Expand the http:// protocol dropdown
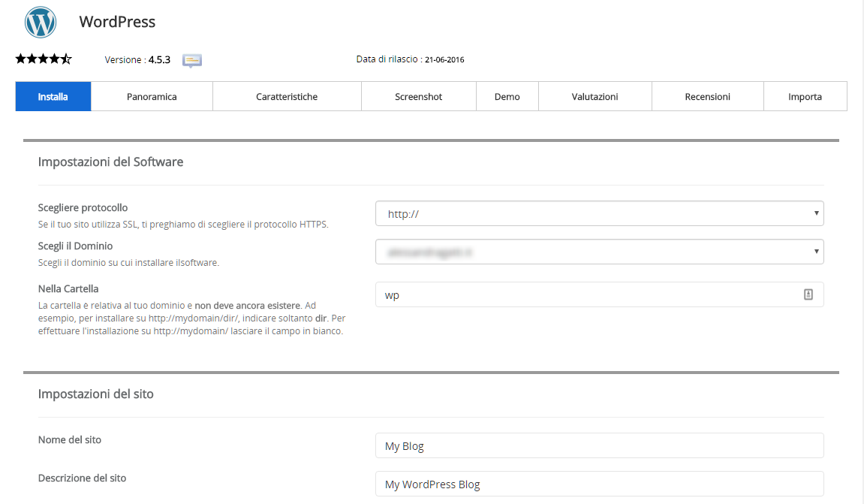Screen dimensions: 864x504 [600, 213]
